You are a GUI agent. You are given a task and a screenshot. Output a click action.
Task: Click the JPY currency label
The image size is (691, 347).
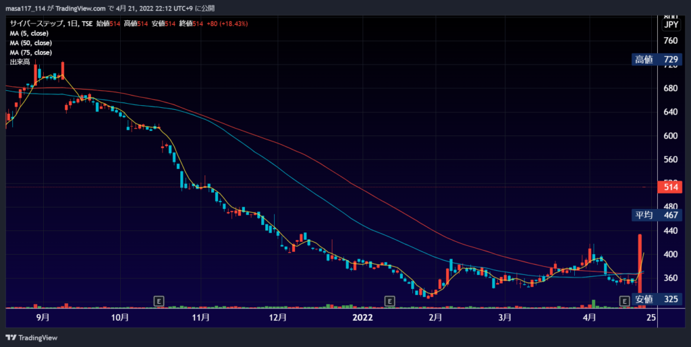671,25
